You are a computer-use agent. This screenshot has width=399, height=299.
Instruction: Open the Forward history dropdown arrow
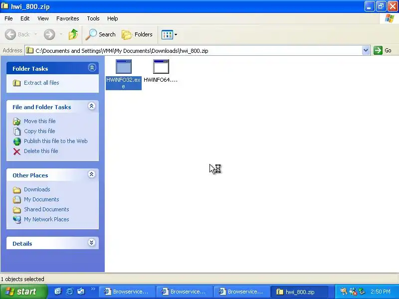coord(61,34)
